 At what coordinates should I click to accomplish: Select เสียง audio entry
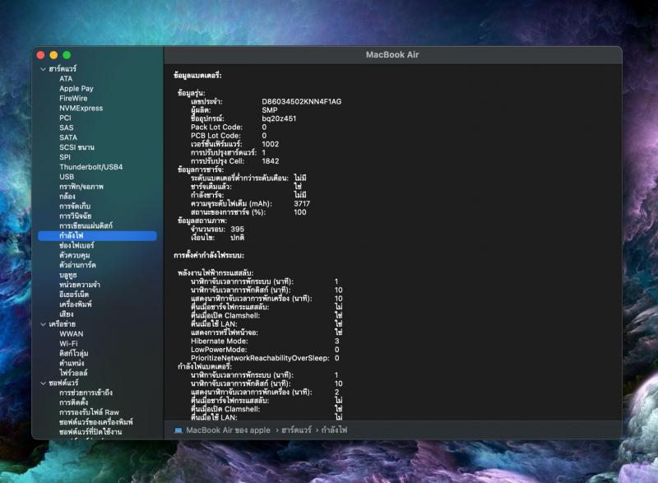tap(67, 314)
